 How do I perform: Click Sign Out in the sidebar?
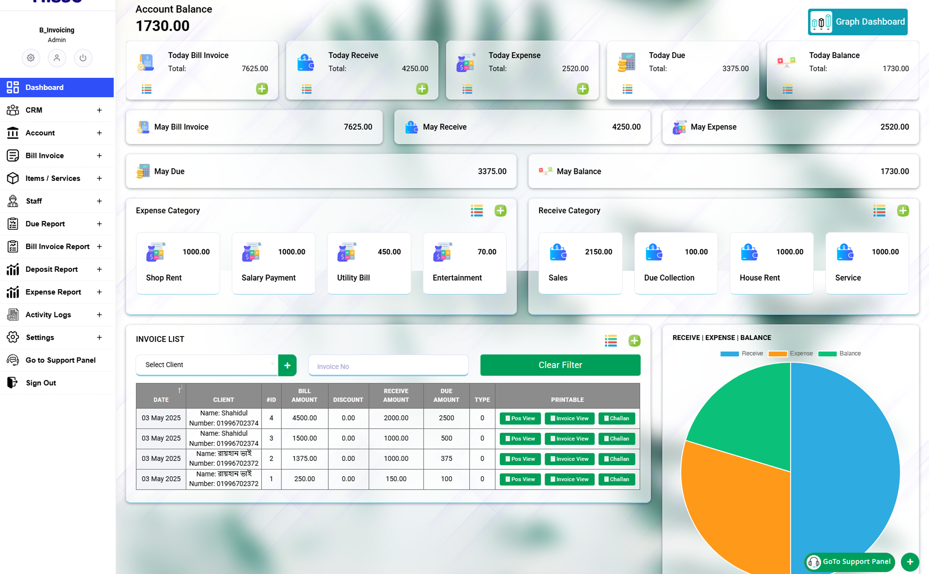(x=41, y=383)
